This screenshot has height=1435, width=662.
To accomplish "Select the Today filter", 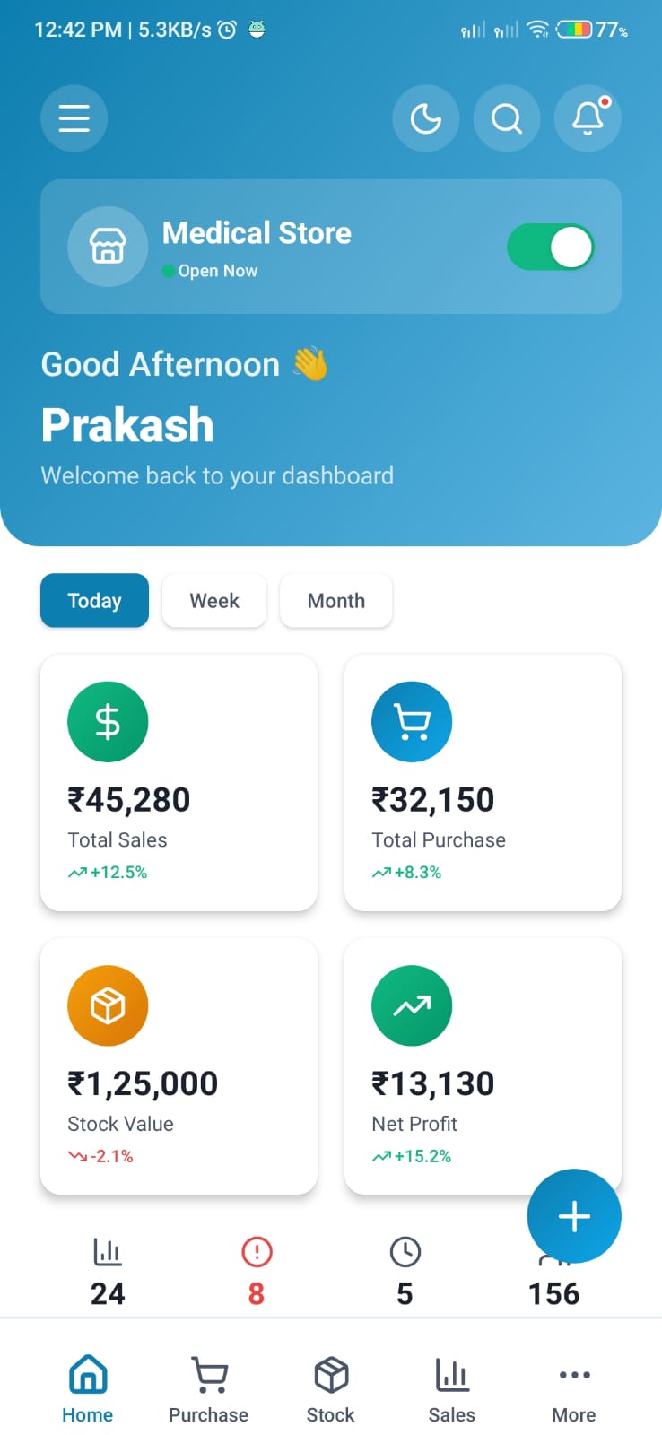I will click(94, 600).
